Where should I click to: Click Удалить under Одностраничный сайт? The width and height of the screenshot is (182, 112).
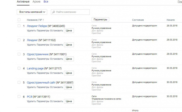coord(31,87)
